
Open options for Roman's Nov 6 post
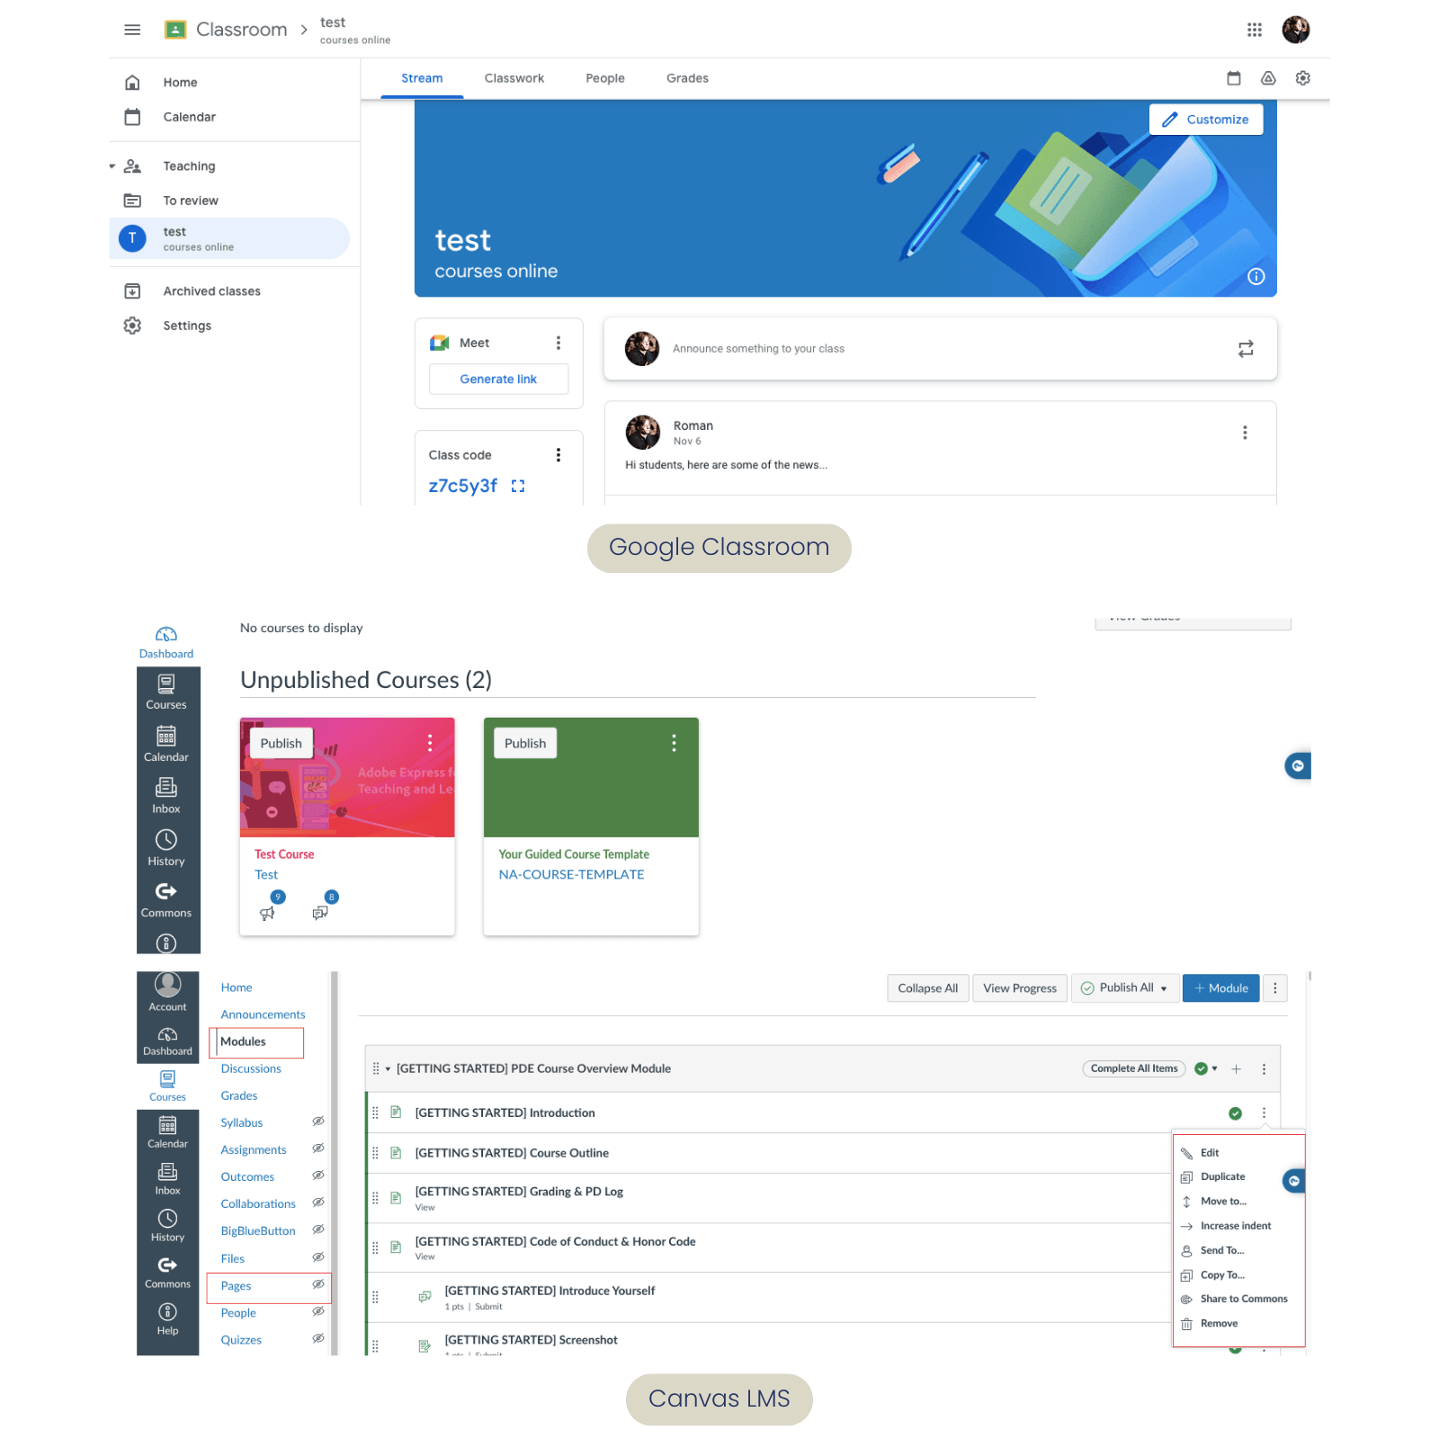(x=1244, y=433)
